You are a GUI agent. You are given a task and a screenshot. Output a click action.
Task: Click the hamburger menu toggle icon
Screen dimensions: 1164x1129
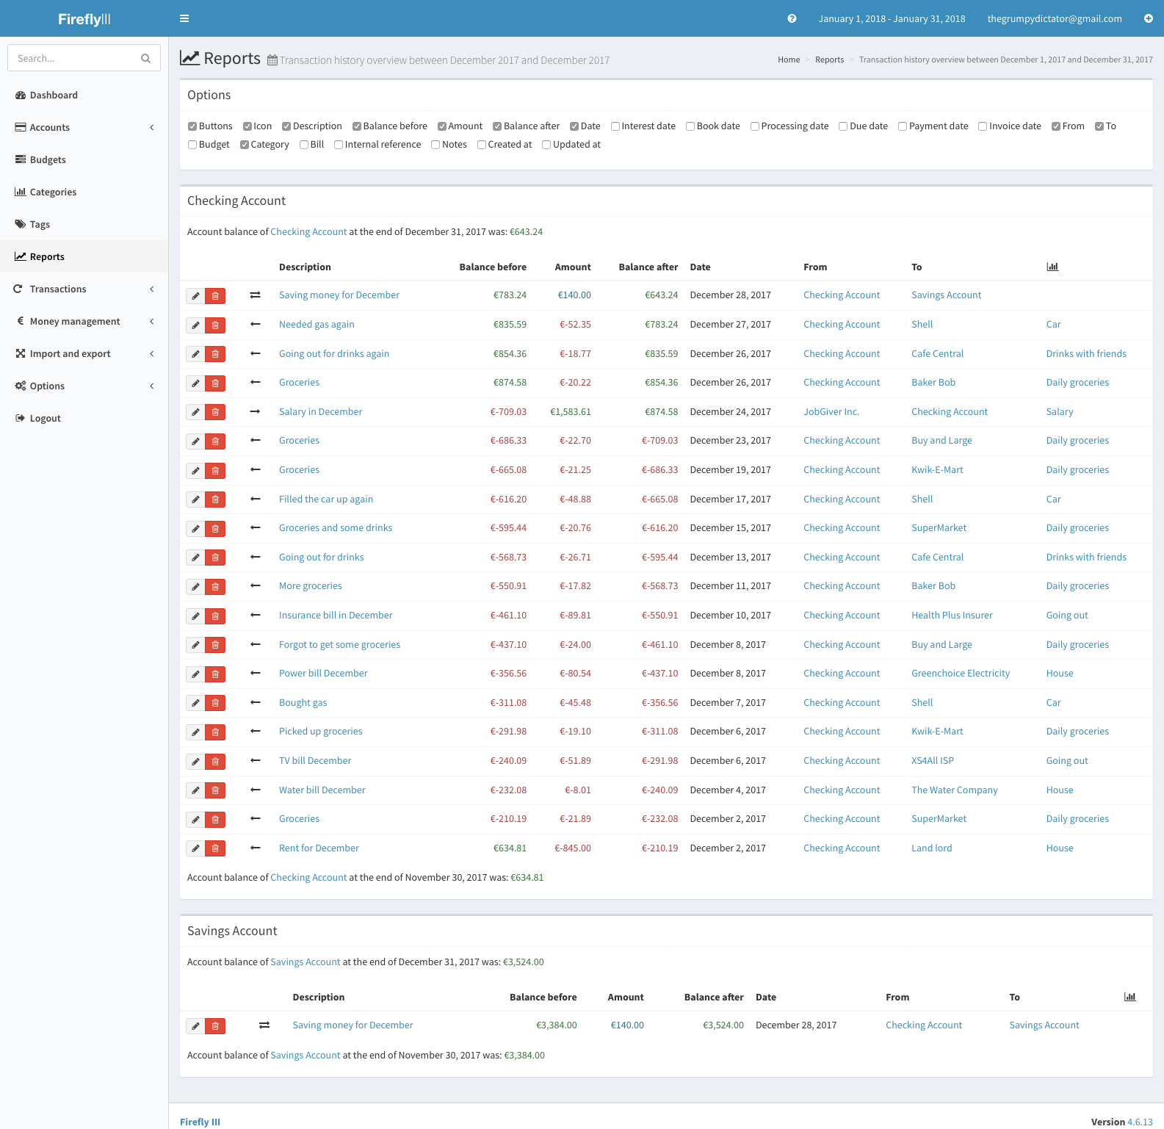184,18
